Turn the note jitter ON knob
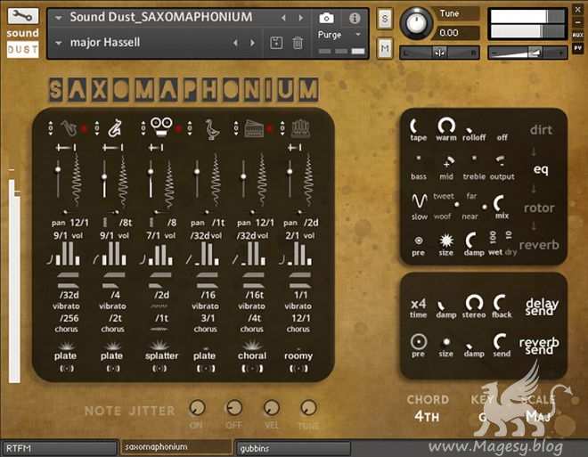The width and height of the screenshot is (588, 457). pyautogui.click(x=197, y=407)
